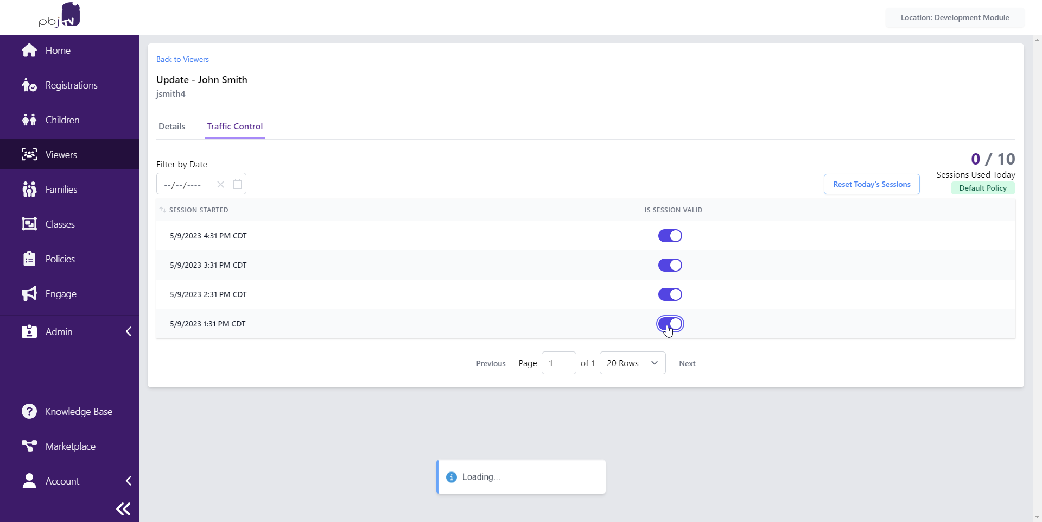The height and width of the screenshot is (522, 1042).
Task: Open the 20 Rows page size dropdown
Action: tap(632, 363)
